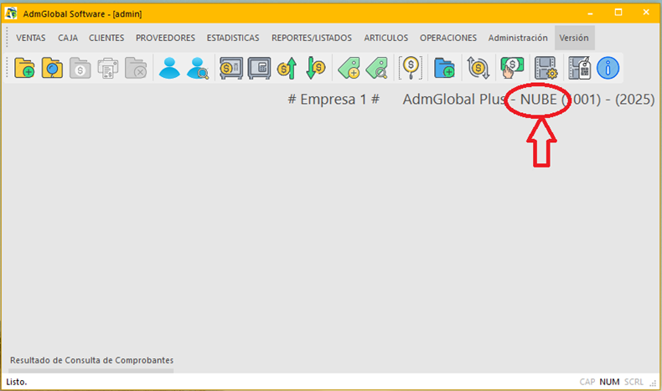
Task: Click the NUM indicator in status bar
Action: tap(609, 382)
